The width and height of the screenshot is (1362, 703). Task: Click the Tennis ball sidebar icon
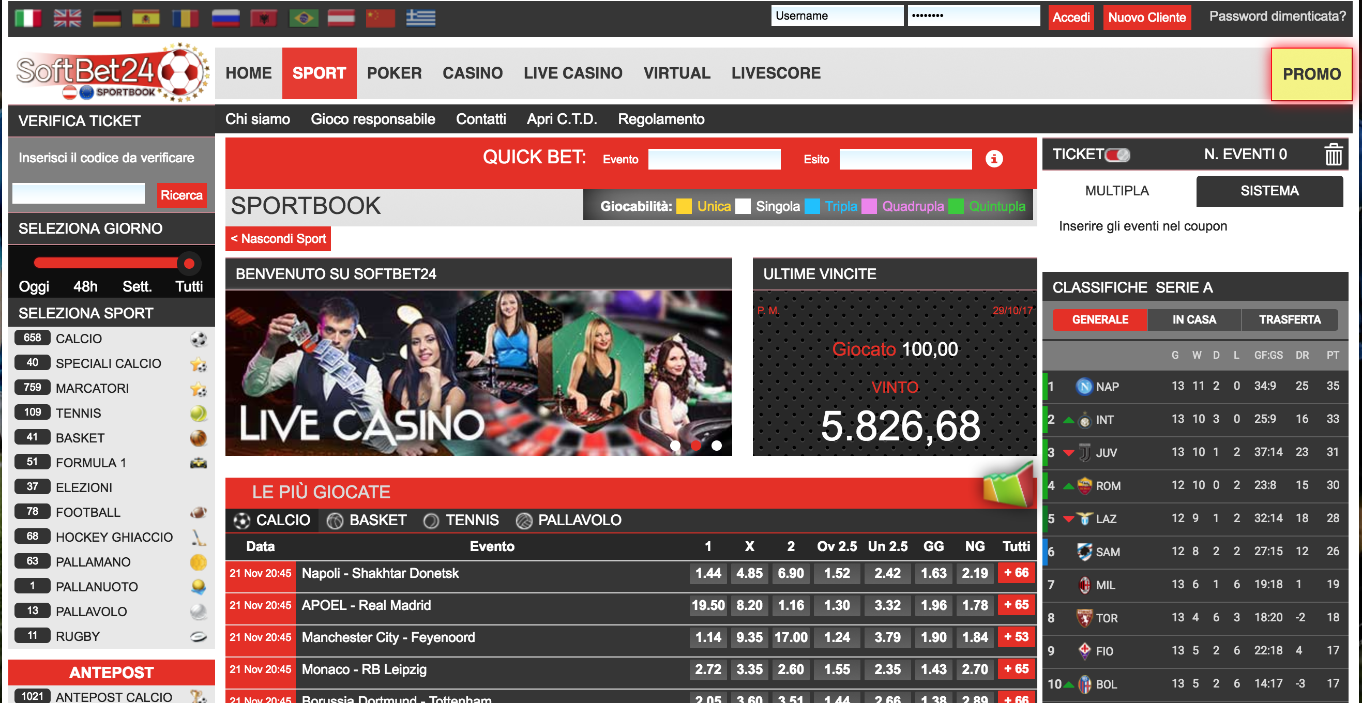click(198, 413)
